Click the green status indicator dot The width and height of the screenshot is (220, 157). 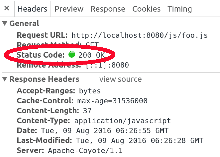(x=72, y=54)
